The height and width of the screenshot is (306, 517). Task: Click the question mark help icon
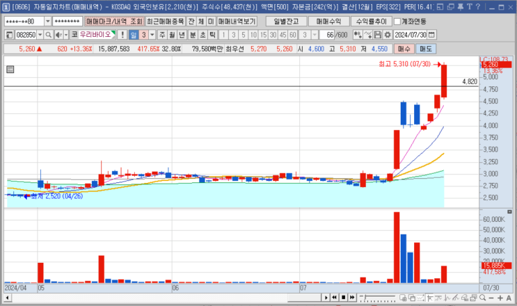coord(478,6)
